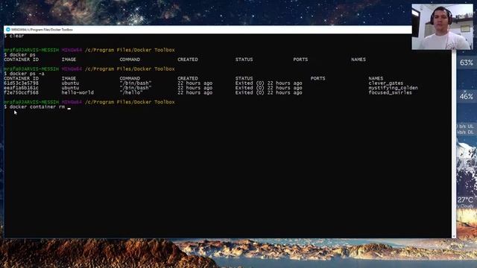Select container ID f2e750ccf568

[x=21, y=92]
